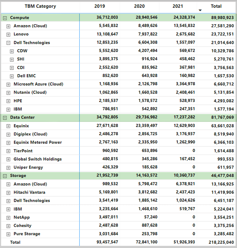This screenshot has height=248, width=237.
Task: Expand the CDW vendor plus icon
Action: click(x=12, y=51)
